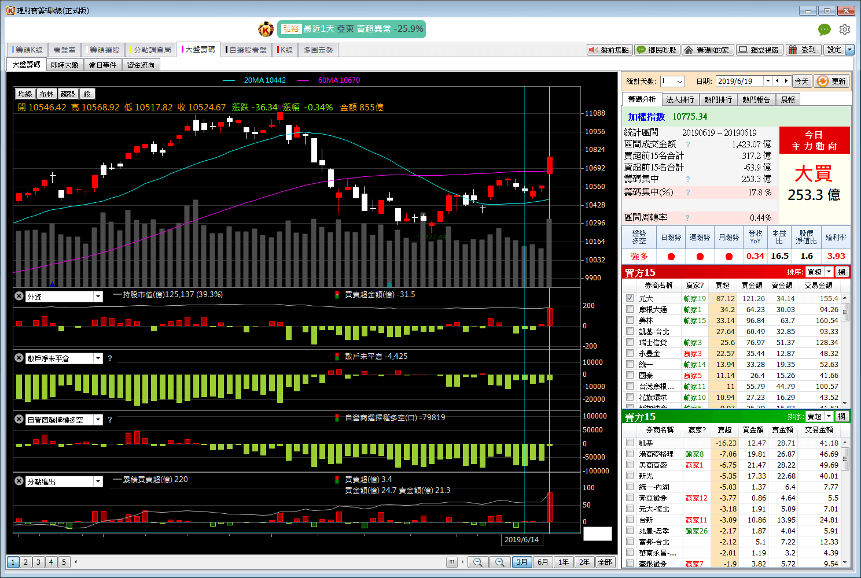Switch to 自選股看盤 tab

point(246,50)
